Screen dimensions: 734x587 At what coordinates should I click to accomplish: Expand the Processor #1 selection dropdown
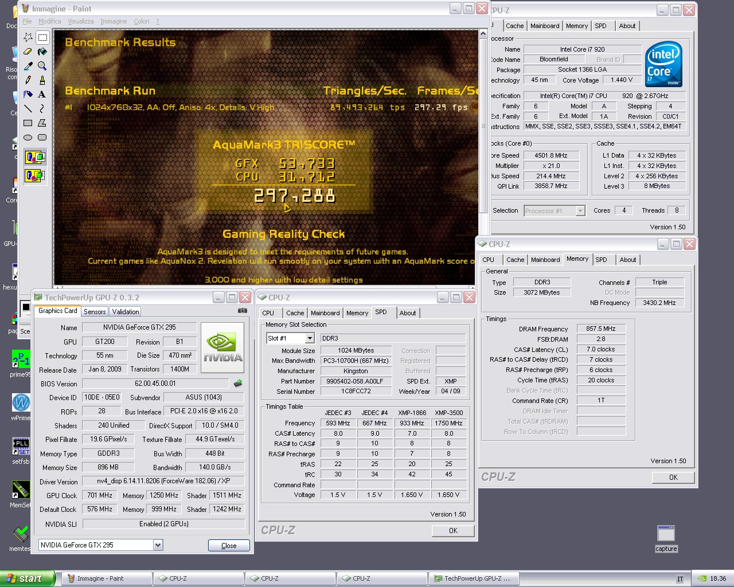point(580,211)
